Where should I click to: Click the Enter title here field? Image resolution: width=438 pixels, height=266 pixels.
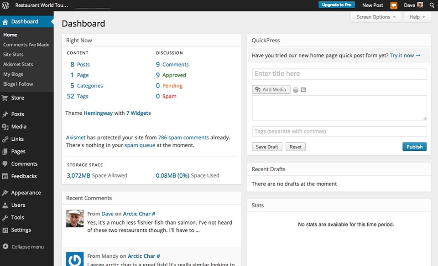[339, 74]
